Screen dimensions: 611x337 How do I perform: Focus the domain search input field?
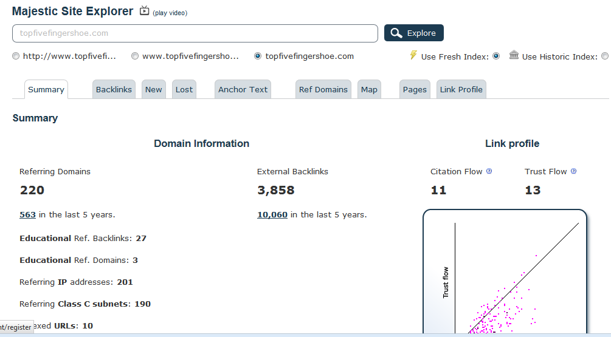(x=195, y=33)
